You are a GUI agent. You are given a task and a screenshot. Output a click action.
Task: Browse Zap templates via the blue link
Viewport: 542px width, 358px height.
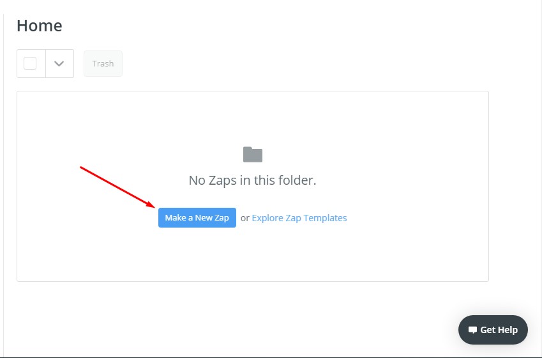click(x=299, y=218)
